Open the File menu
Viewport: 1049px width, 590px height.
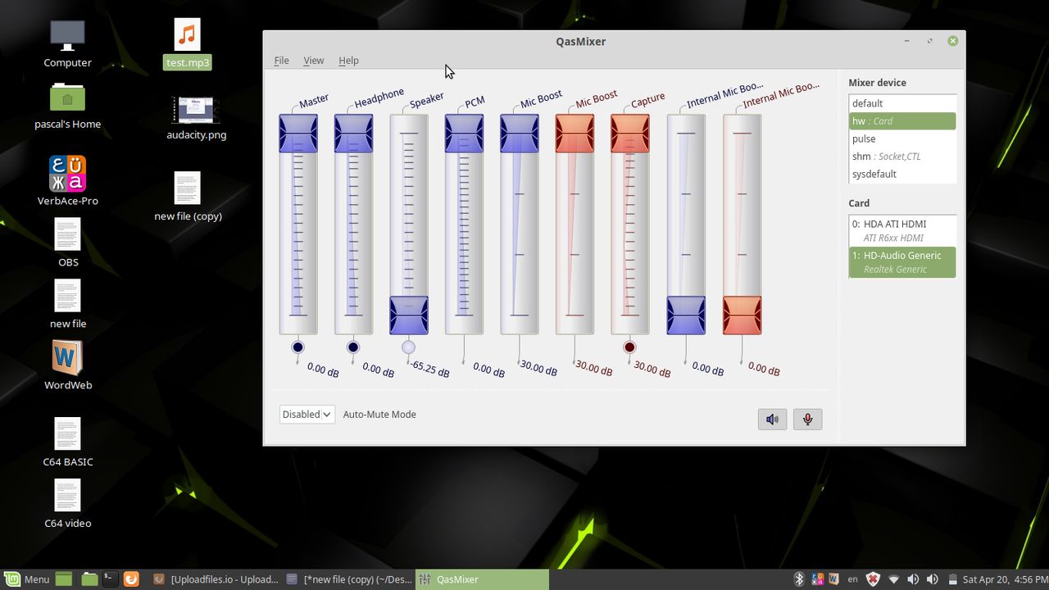[281, 61]
